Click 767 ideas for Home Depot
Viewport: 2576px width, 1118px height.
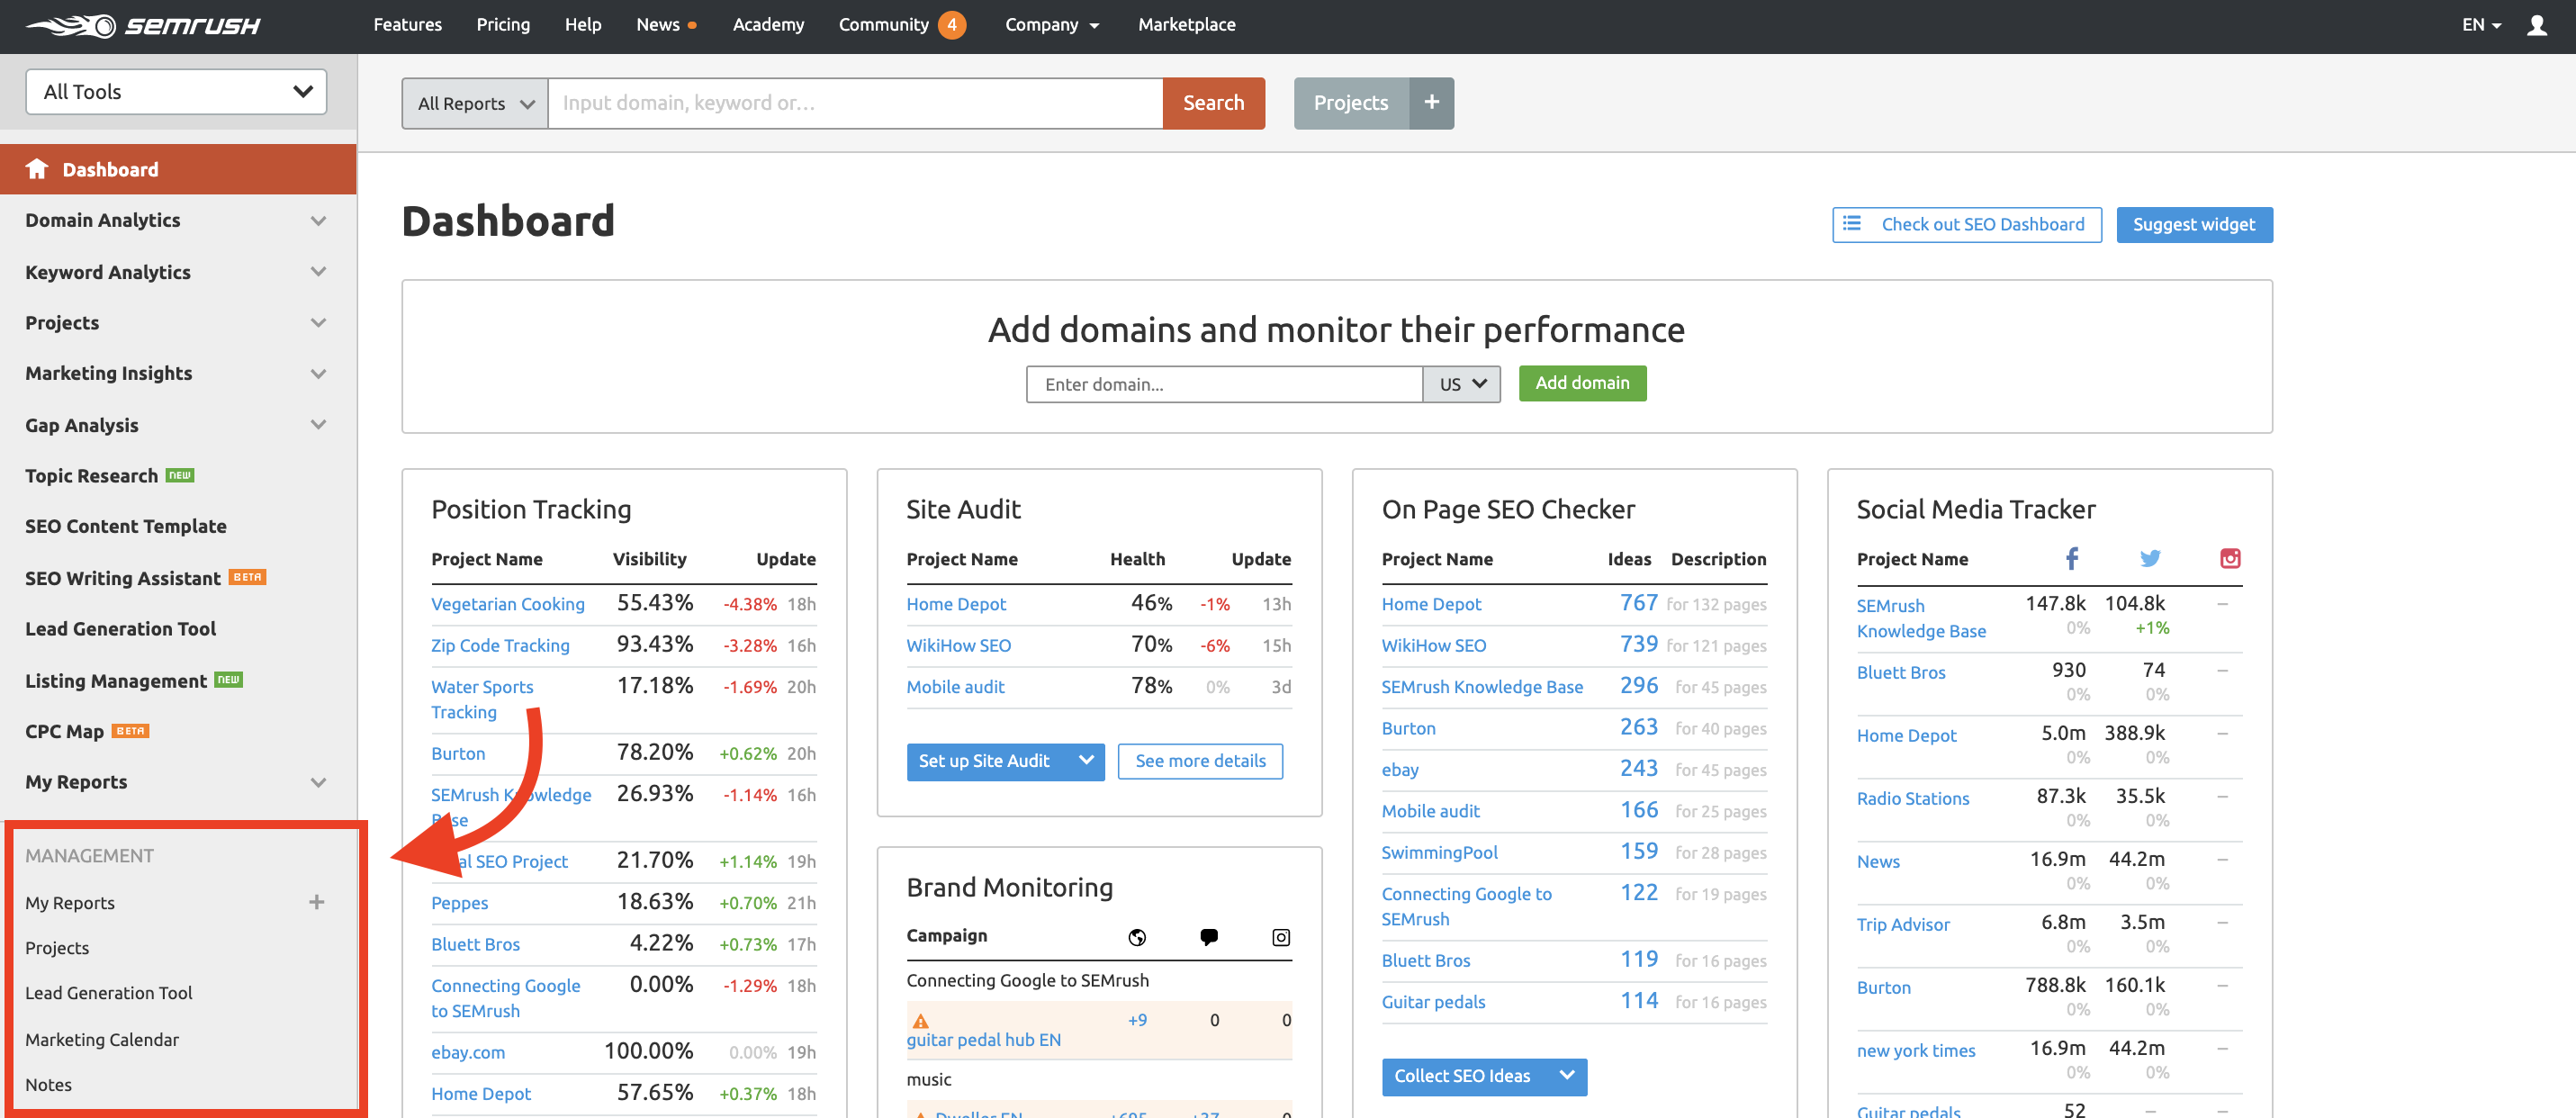(x=1639, y=603)
